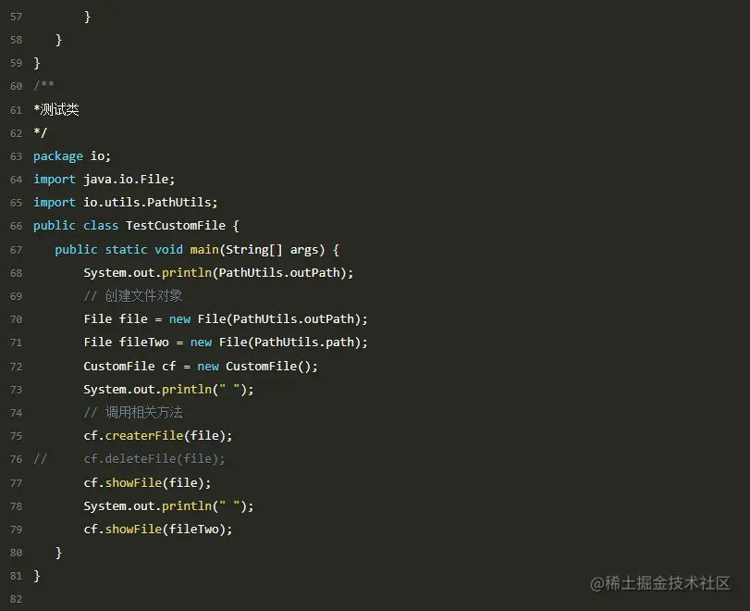Click line number 82 in the gutter
This screenshot has height=611, width=750.
tap(17, 600)
